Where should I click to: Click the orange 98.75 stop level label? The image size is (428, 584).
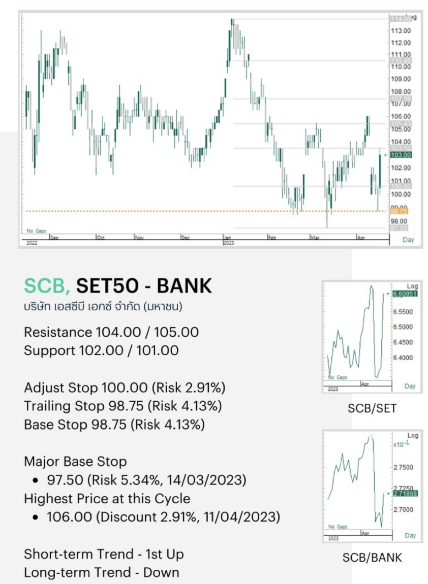pyautogui.click(x=399, y=211)
